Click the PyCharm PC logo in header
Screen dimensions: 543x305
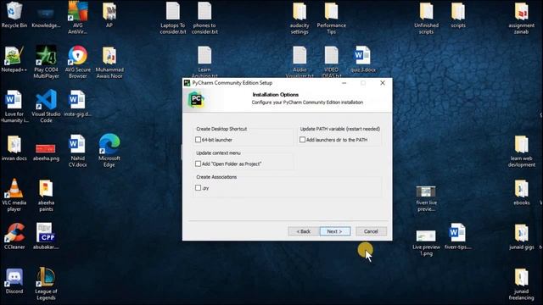tap(196, 100)
